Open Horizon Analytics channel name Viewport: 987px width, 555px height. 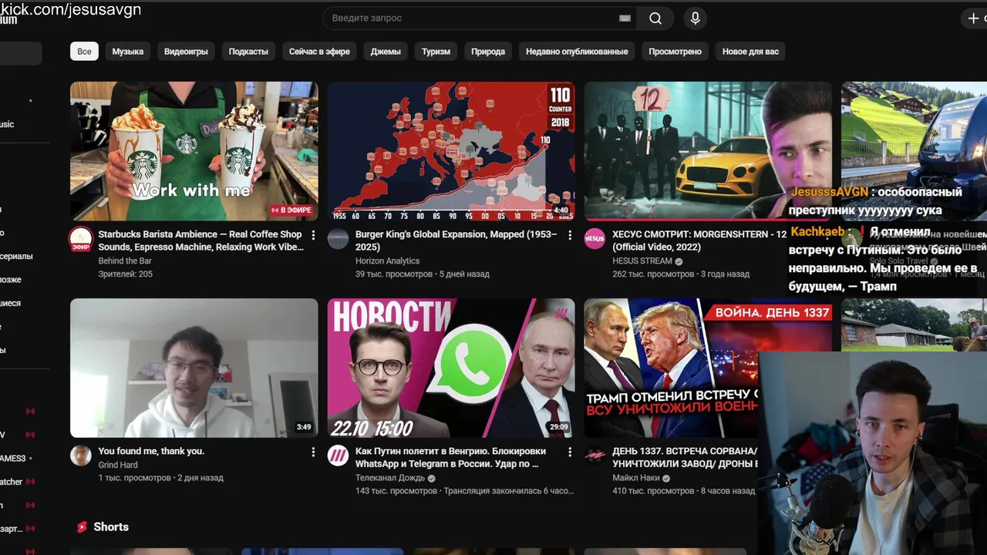coord(387,261)
